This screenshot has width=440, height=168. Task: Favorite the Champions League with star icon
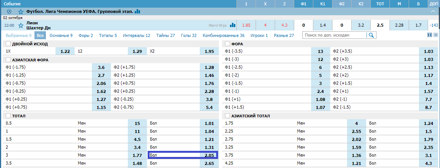click(21, 11)
